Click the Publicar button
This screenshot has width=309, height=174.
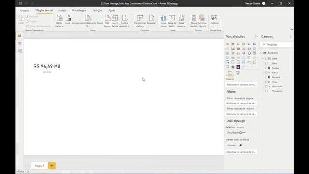point(214,20)
